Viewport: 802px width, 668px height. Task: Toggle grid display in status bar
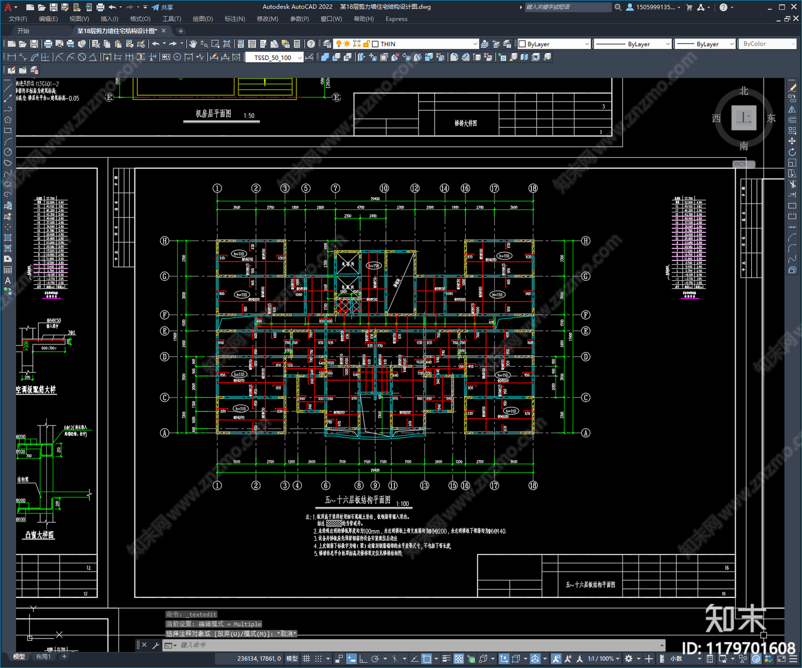click(x=306, y=658)
